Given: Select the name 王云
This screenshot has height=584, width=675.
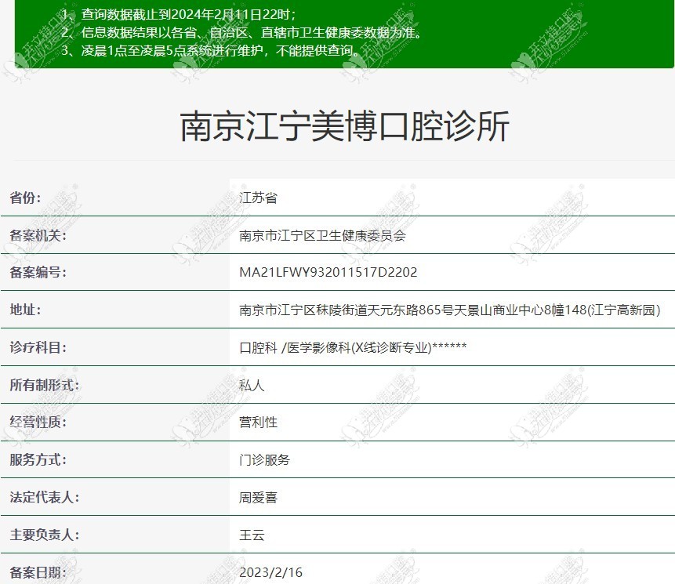Looking at the screenshot, I should 252,535.
